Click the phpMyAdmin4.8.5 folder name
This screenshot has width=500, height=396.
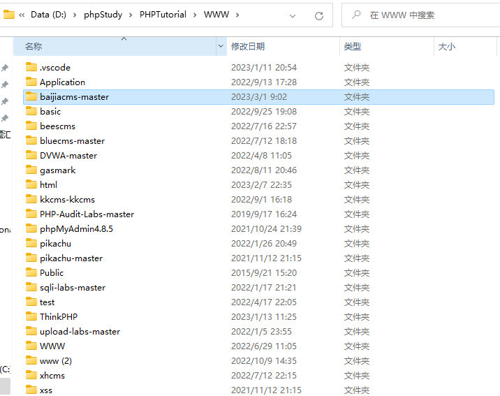[76, 229]
